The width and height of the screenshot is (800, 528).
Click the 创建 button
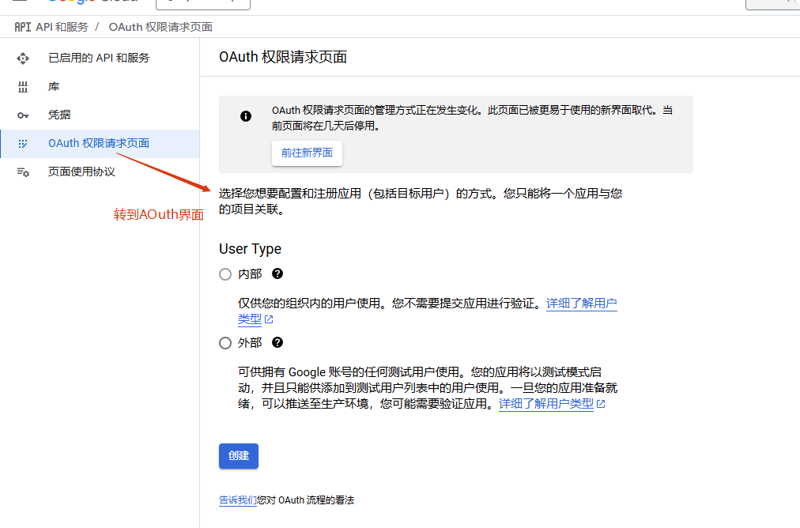click(239, 456)
